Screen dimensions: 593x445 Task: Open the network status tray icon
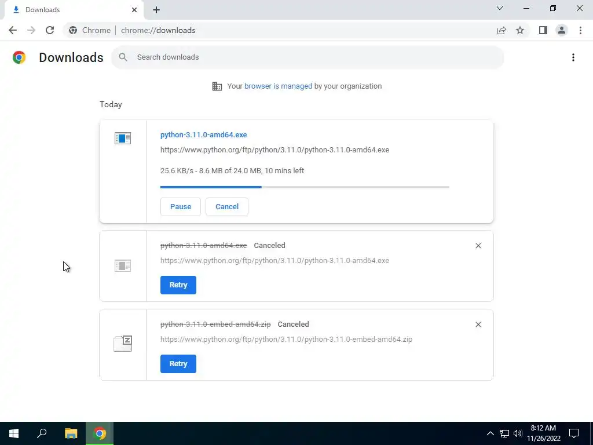pyautogui.click(x=504, y=433)
